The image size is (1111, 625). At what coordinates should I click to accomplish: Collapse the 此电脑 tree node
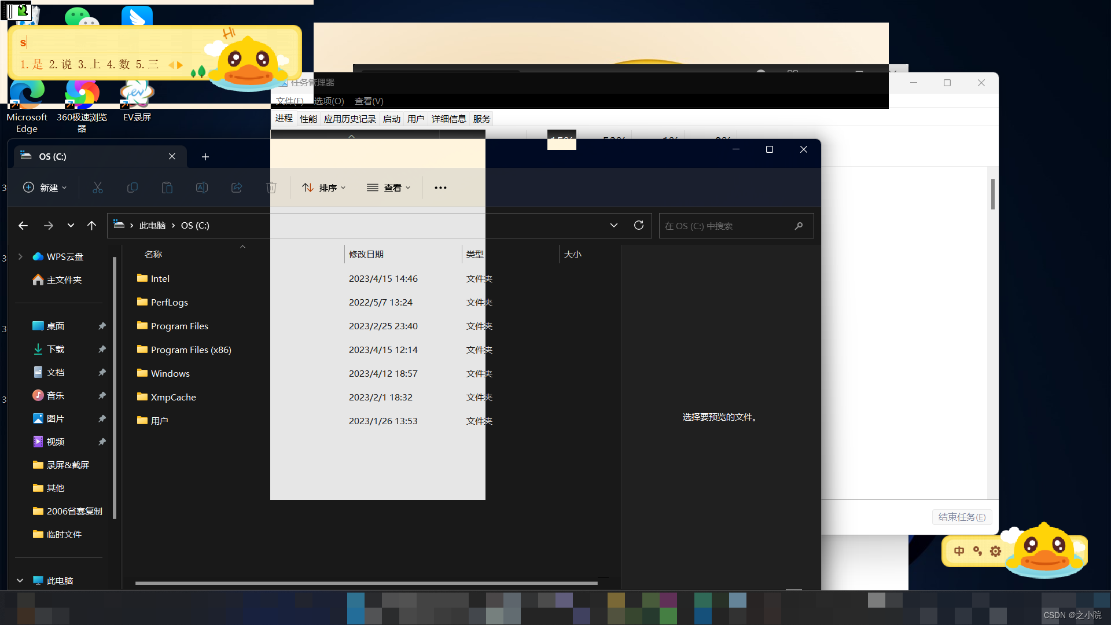point(20,580)
